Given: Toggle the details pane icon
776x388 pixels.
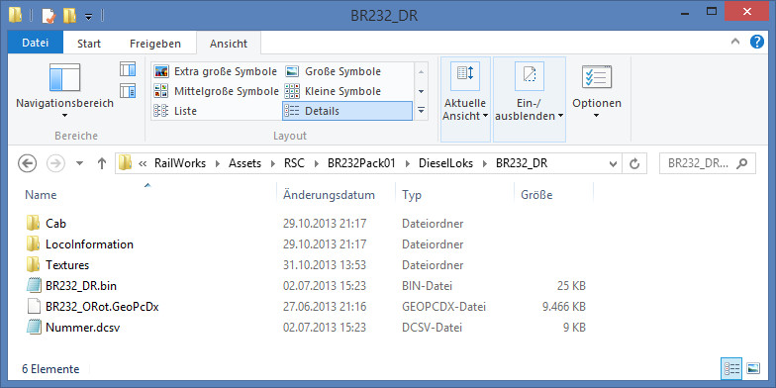Looking at the screenshot, I should (x=128, y=91).
